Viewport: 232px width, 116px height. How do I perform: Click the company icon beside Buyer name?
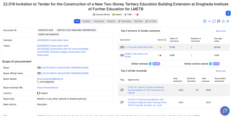(39, 68)
